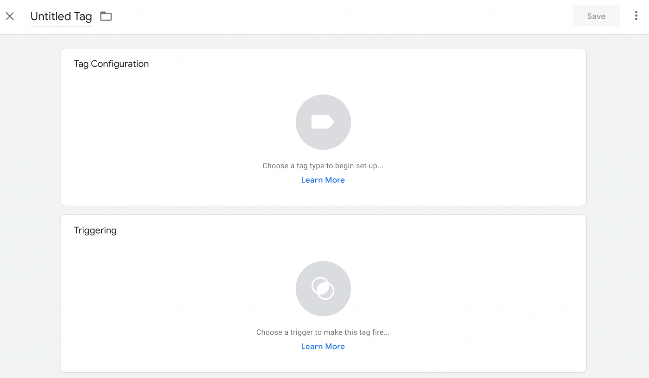
Task: Click 'Choose a trigger to make this tag fire' text
Action: click(x=323, y=332)
